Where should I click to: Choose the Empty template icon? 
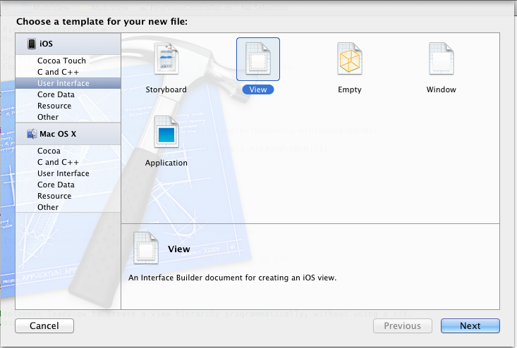pos(349,61)
